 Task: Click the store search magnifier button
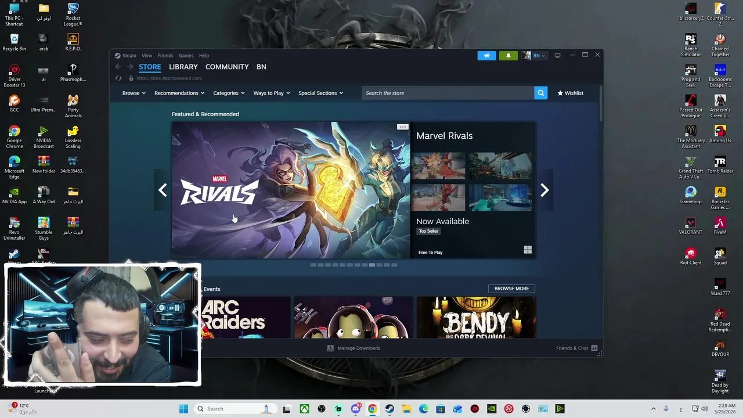540,93
